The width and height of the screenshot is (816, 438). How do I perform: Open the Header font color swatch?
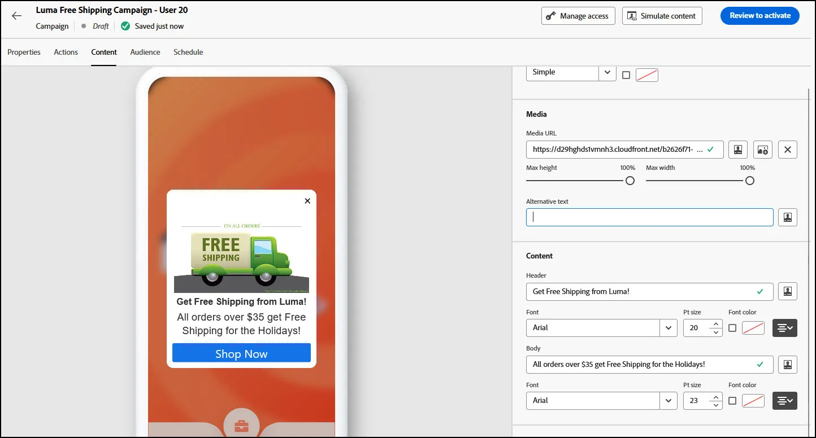(753, 328)
